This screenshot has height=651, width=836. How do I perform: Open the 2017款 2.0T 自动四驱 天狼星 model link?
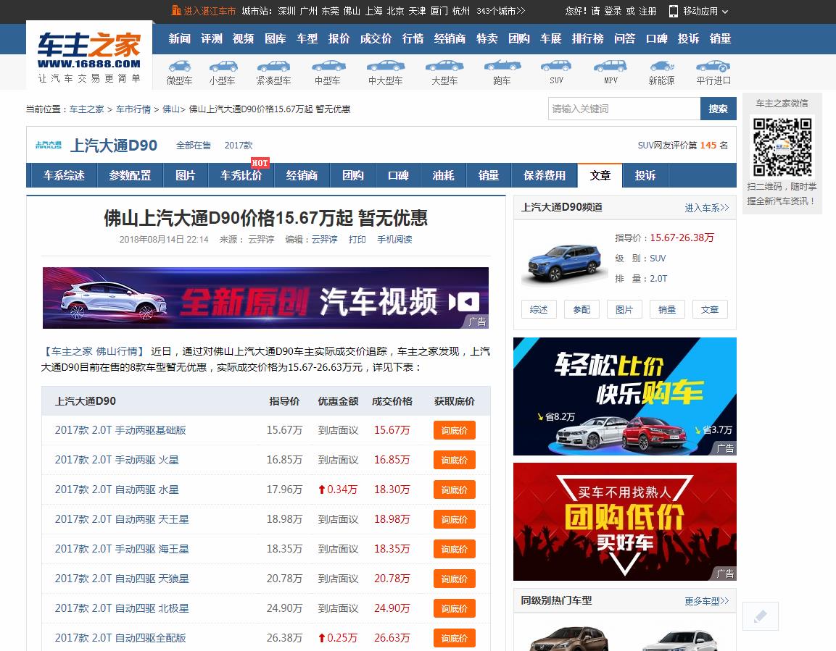point(122,579)
